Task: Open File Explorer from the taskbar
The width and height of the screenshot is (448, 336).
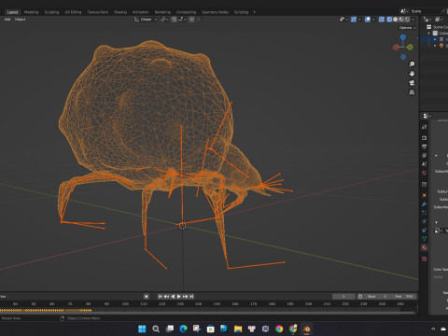Action: 238,329
